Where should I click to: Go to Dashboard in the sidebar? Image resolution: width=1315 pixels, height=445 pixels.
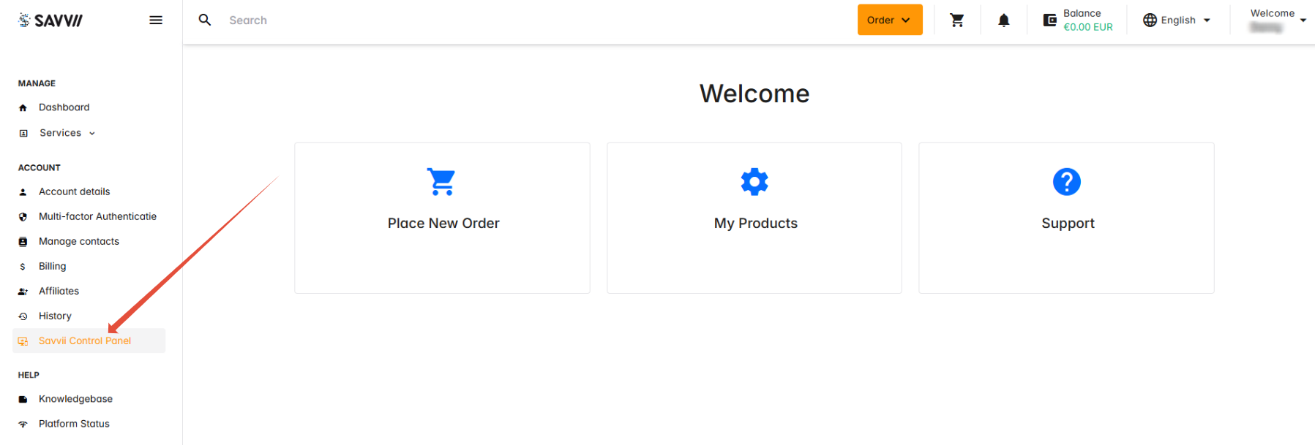pos(64,107)
